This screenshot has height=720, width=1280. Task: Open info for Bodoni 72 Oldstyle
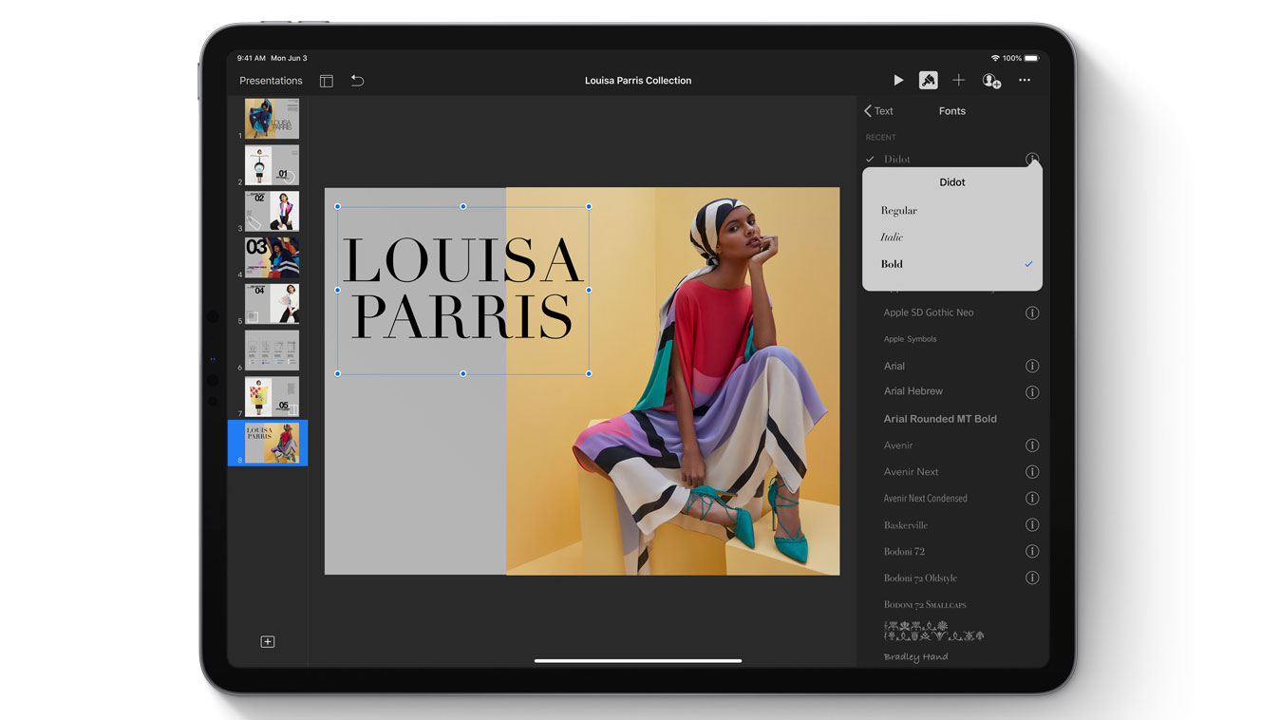pos(1032,578)
